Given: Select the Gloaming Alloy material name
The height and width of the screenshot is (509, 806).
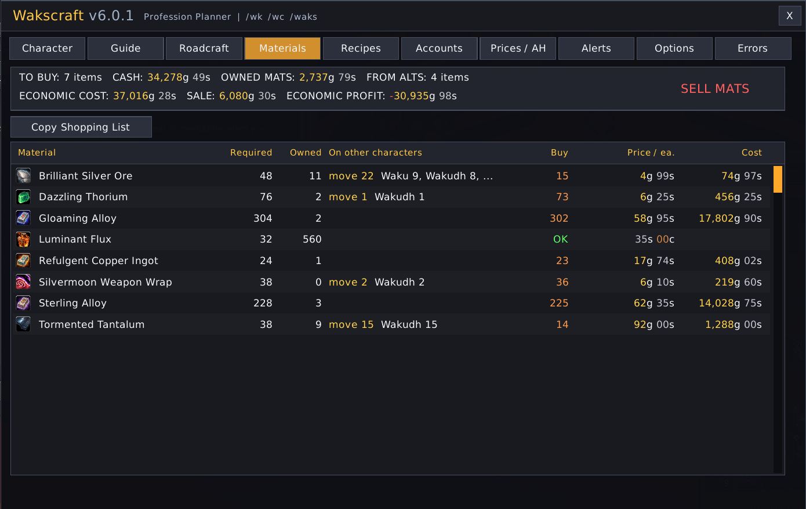Looking at the screenshot, I should [78, 218].
